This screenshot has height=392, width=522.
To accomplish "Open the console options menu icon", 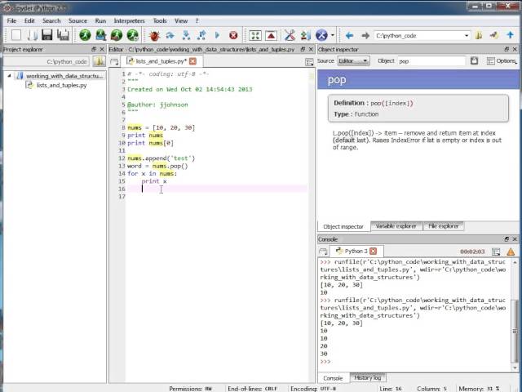I will coord(496,252).
